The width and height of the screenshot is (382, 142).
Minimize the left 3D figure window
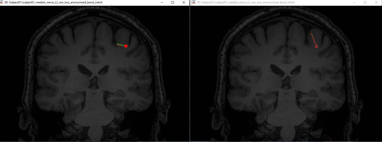pos(162,2)
